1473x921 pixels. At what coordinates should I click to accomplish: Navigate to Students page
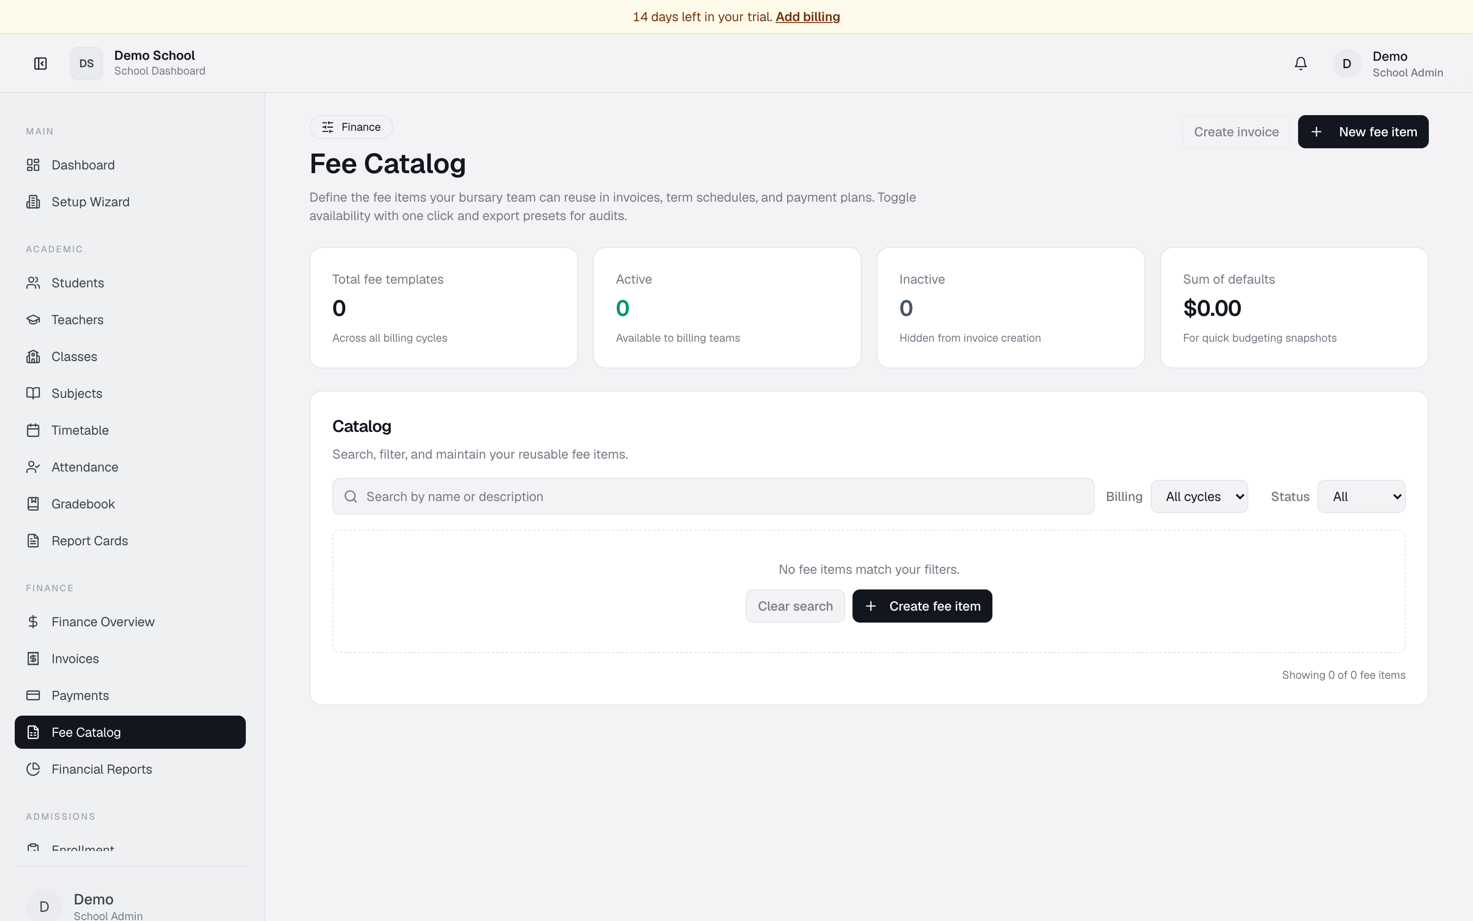pos(130,283)
